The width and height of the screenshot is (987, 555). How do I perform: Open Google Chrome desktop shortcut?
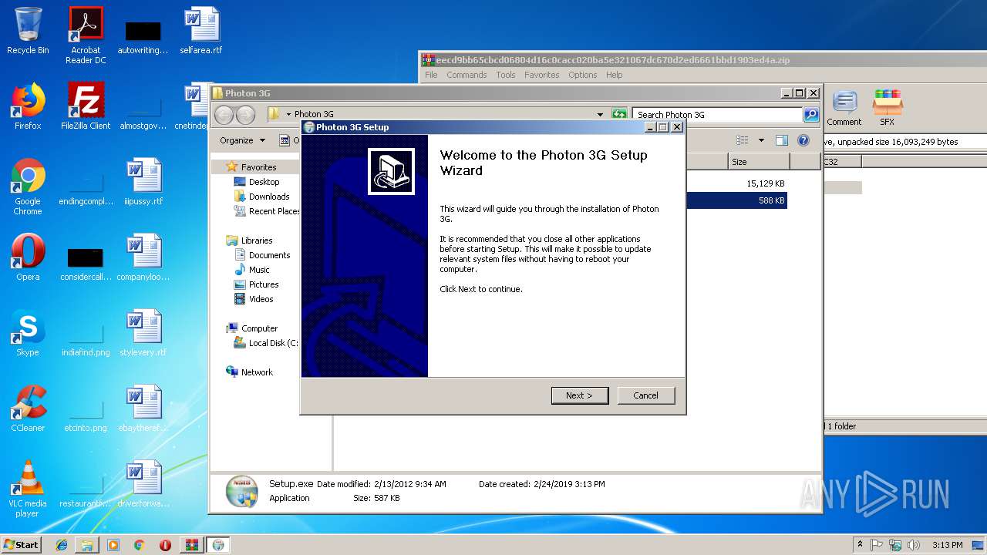(x=28, y=187)
